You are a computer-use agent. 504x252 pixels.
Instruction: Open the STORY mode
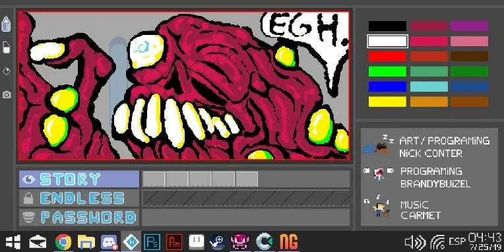pos(79,179)
